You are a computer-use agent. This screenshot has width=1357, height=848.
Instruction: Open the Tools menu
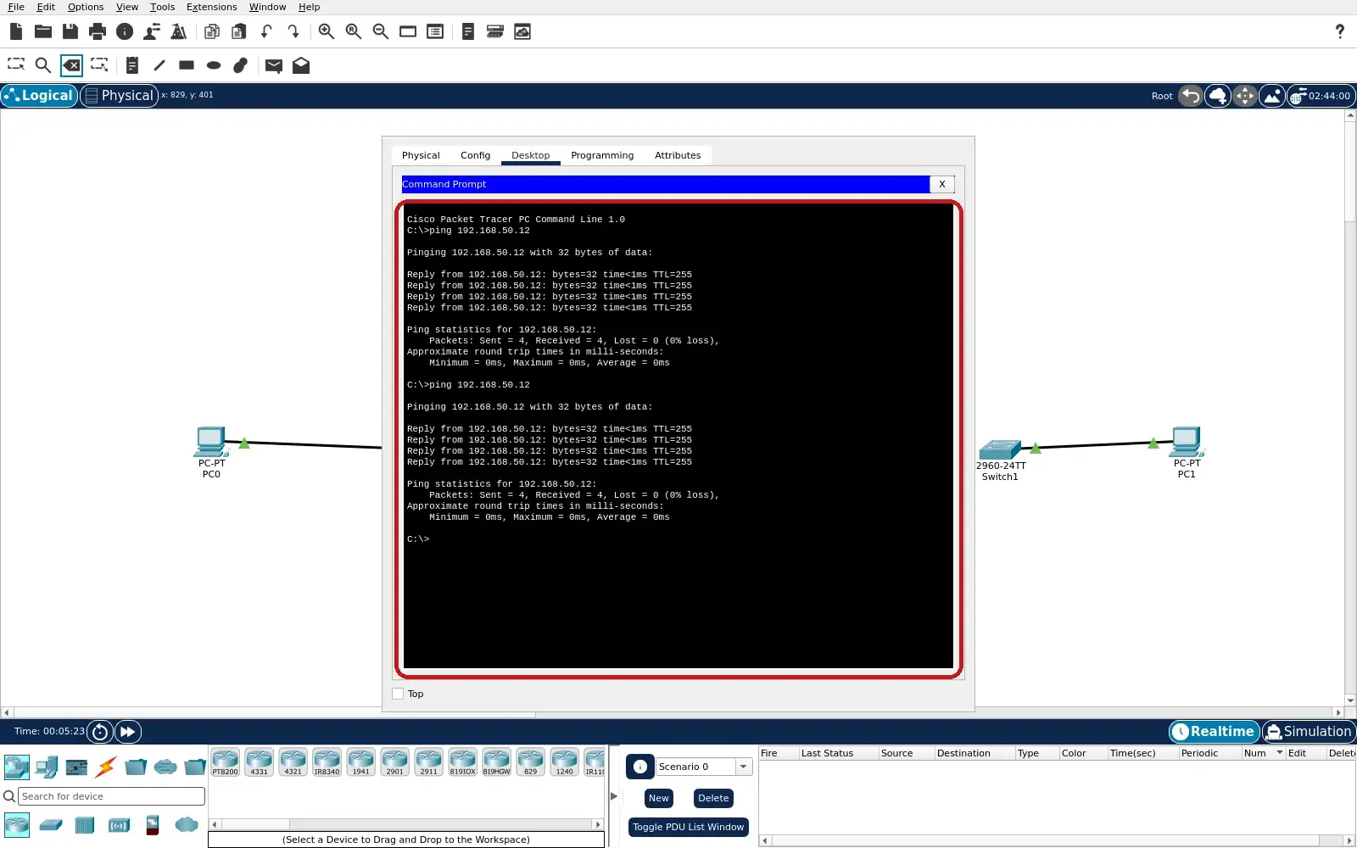coord(162,7)
